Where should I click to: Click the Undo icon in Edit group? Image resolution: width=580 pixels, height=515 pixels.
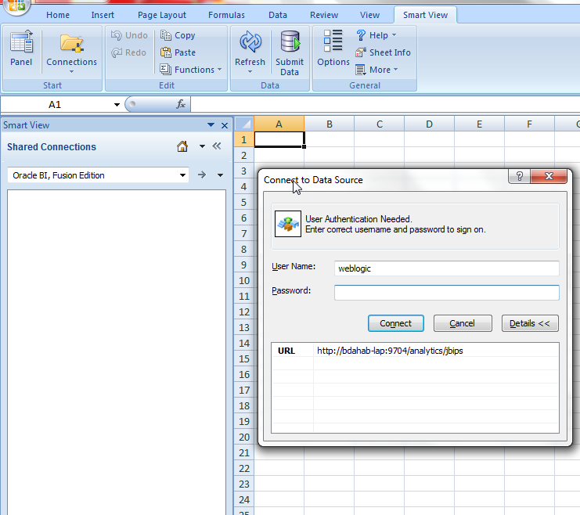117,35
